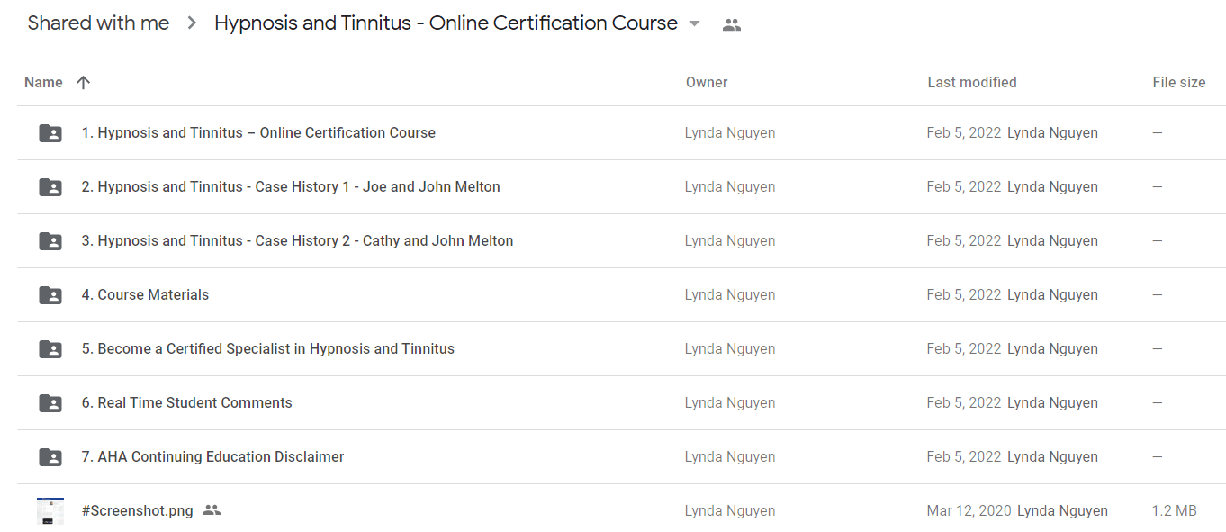Click folder icon for Become a Certified Specialist
This screenshot has height=532, width=1226.
[50, 349]
